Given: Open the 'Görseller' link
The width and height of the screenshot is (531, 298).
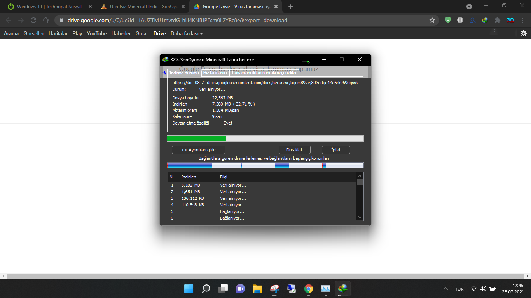Looking at the screenshot, I should tap(34, 33).
